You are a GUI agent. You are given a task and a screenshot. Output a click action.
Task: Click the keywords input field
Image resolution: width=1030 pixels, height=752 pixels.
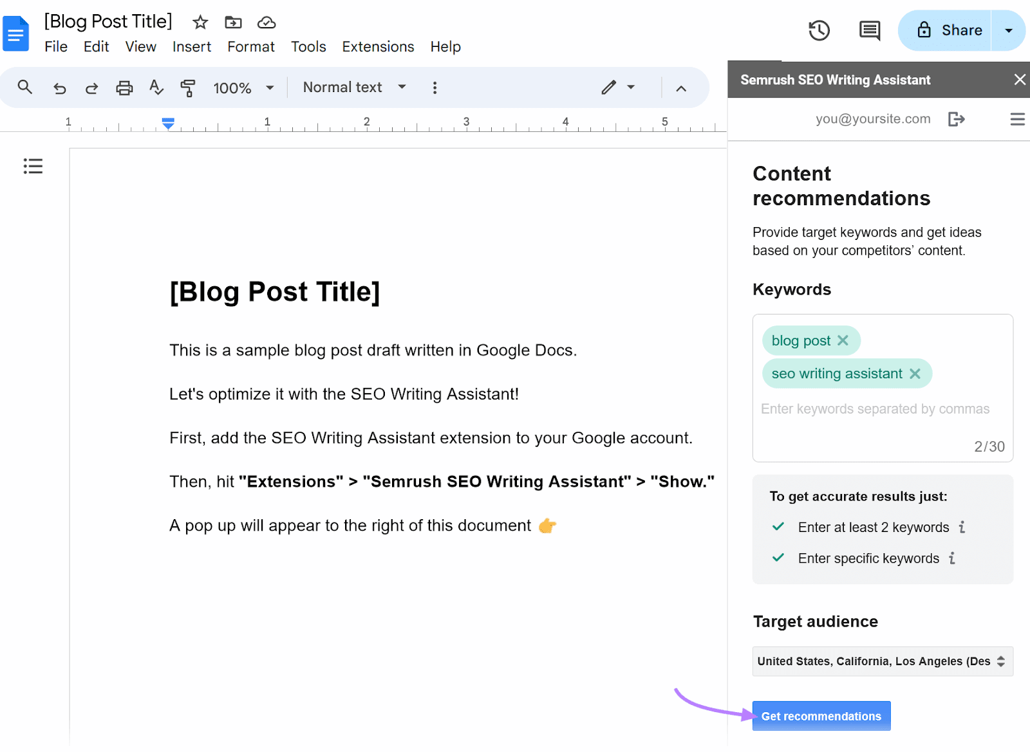click(x=876, y=408)
